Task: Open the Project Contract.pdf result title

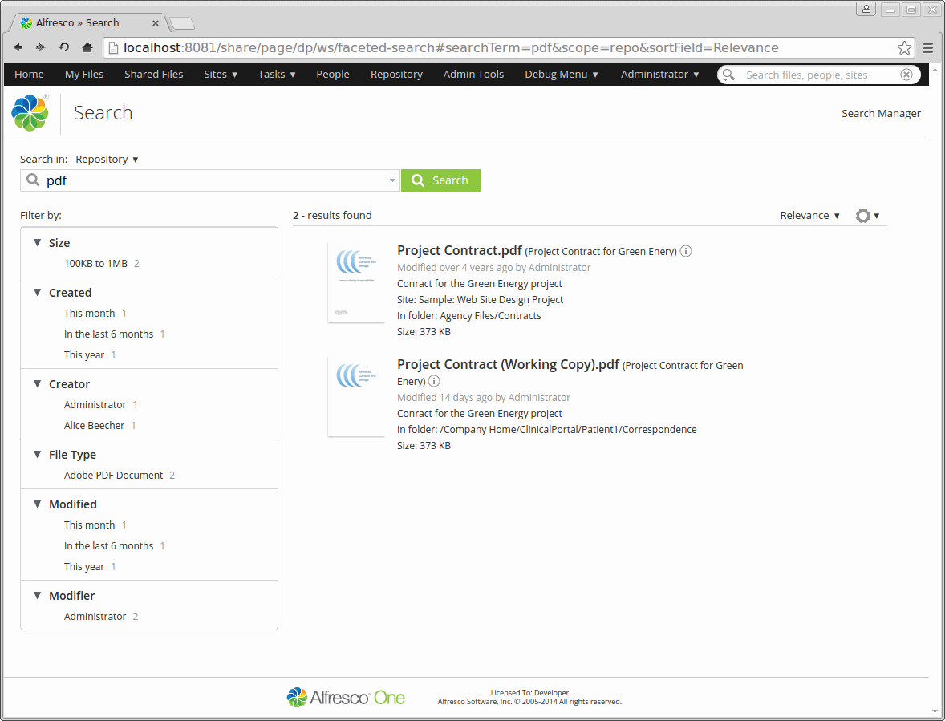Action: pyautogui.click(x=459, y=250)
